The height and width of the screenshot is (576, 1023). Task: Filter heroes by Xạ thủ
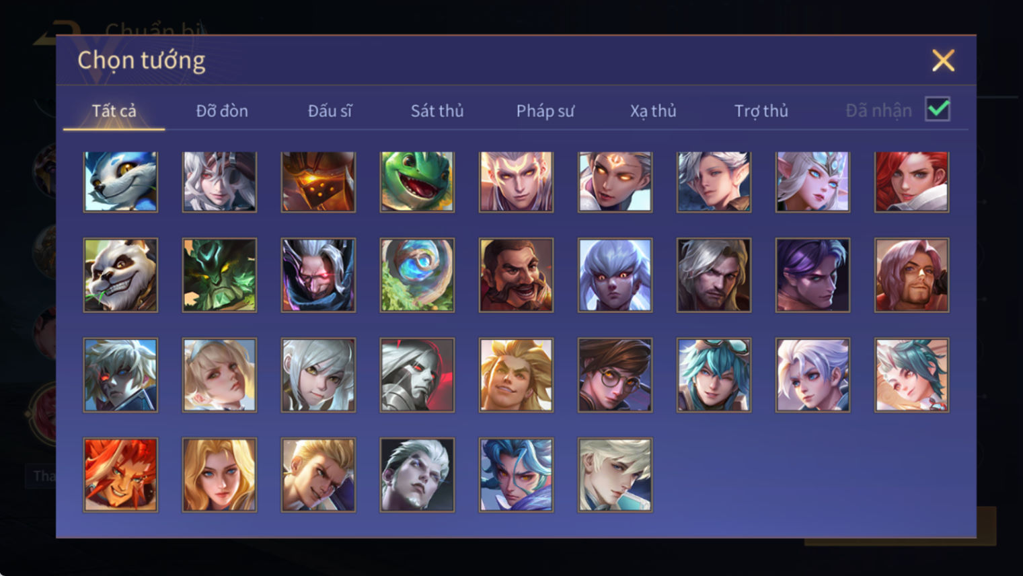[x=653, y=110]
